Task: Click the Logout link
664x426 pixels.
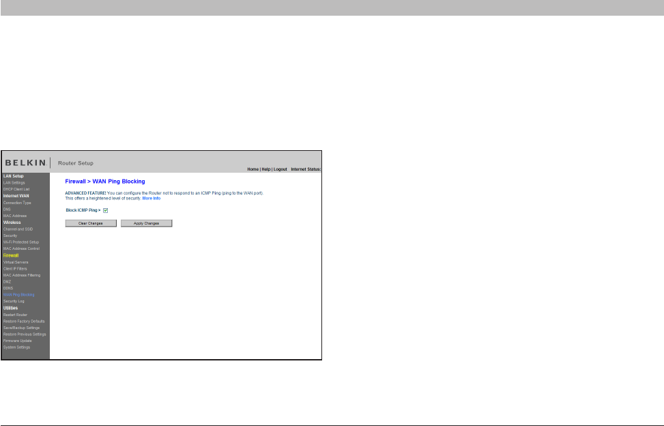Action: coord(280,169)
